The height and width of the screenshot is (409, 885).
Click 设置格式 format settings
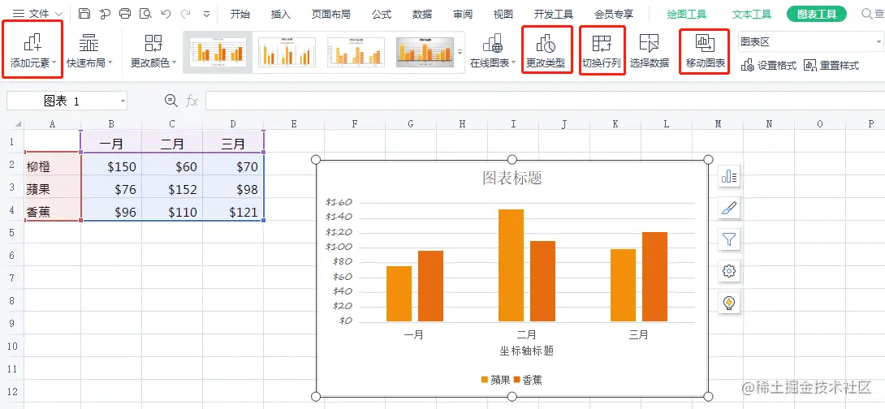(x=768, y=66)
